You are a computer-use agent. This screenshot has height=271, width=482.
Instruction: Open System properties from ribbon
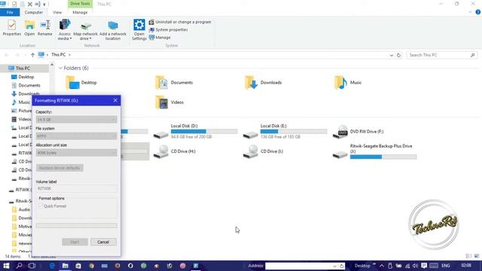[169, 30]
